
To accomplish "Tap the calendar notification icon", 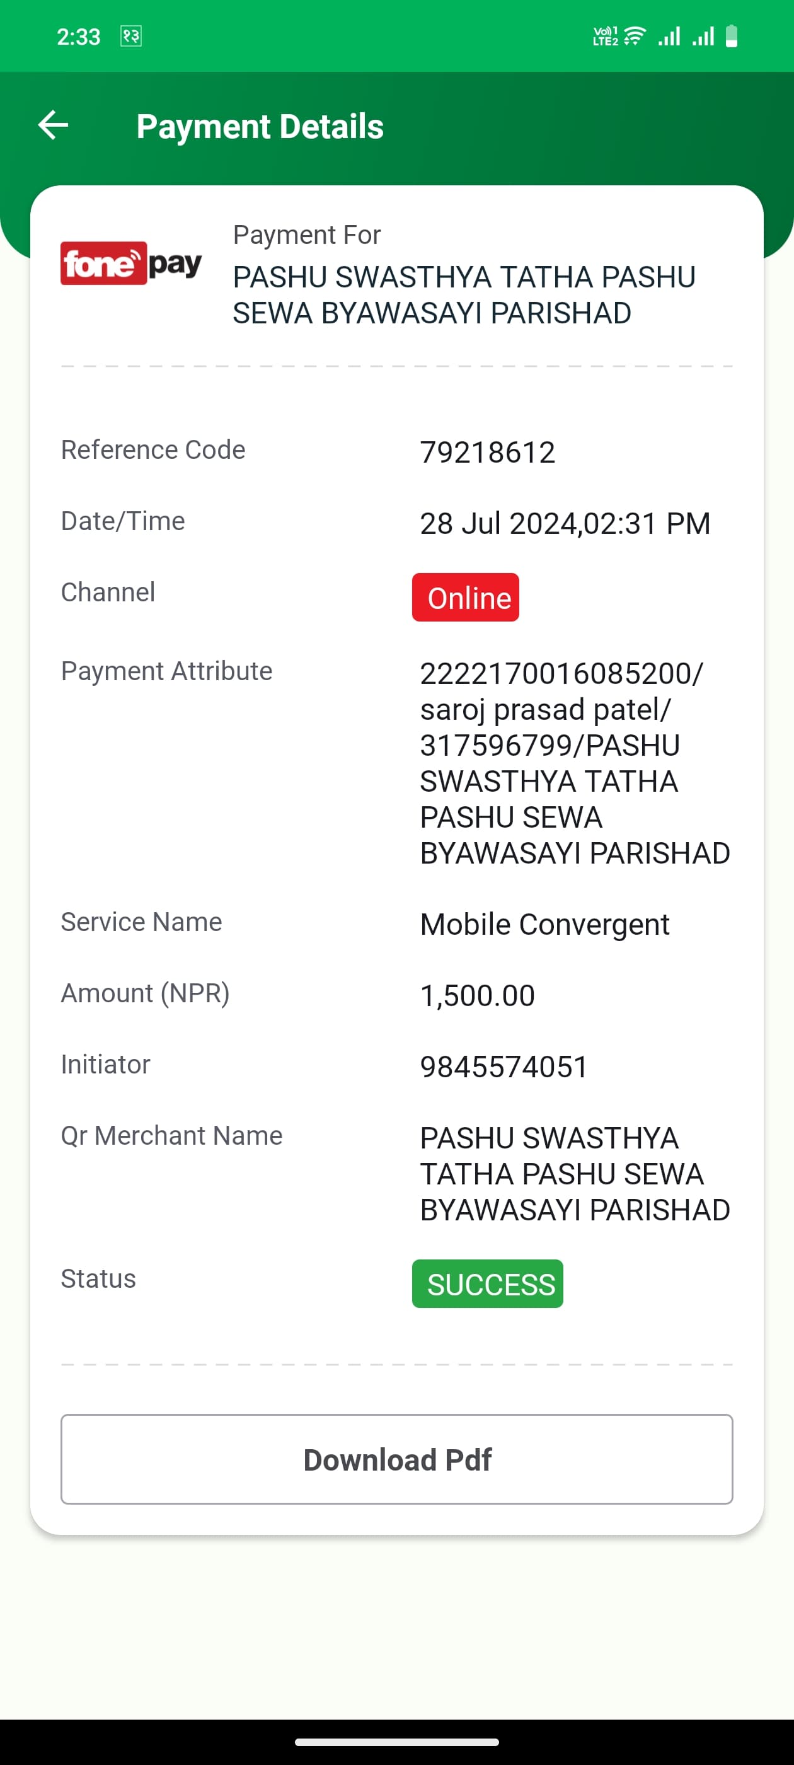I will [x=131, y=36].
